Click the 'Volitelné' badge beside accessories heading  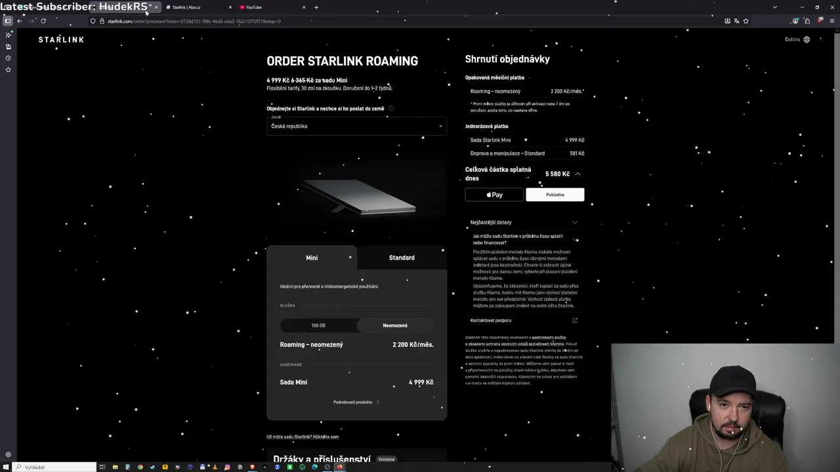point(387,460)
